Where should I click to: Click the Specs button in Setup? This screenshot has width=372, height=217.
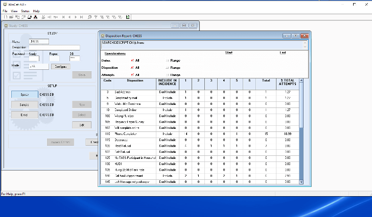[x=25, y=95]
